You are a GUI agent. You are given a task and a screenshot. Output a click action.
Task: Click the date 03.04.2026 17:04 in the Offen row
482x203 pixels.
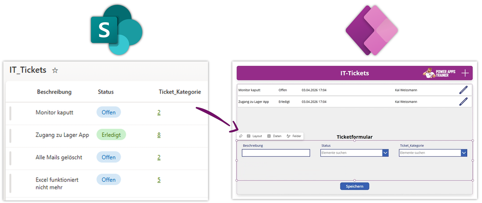pyautogui.click(x=314, y=90)
